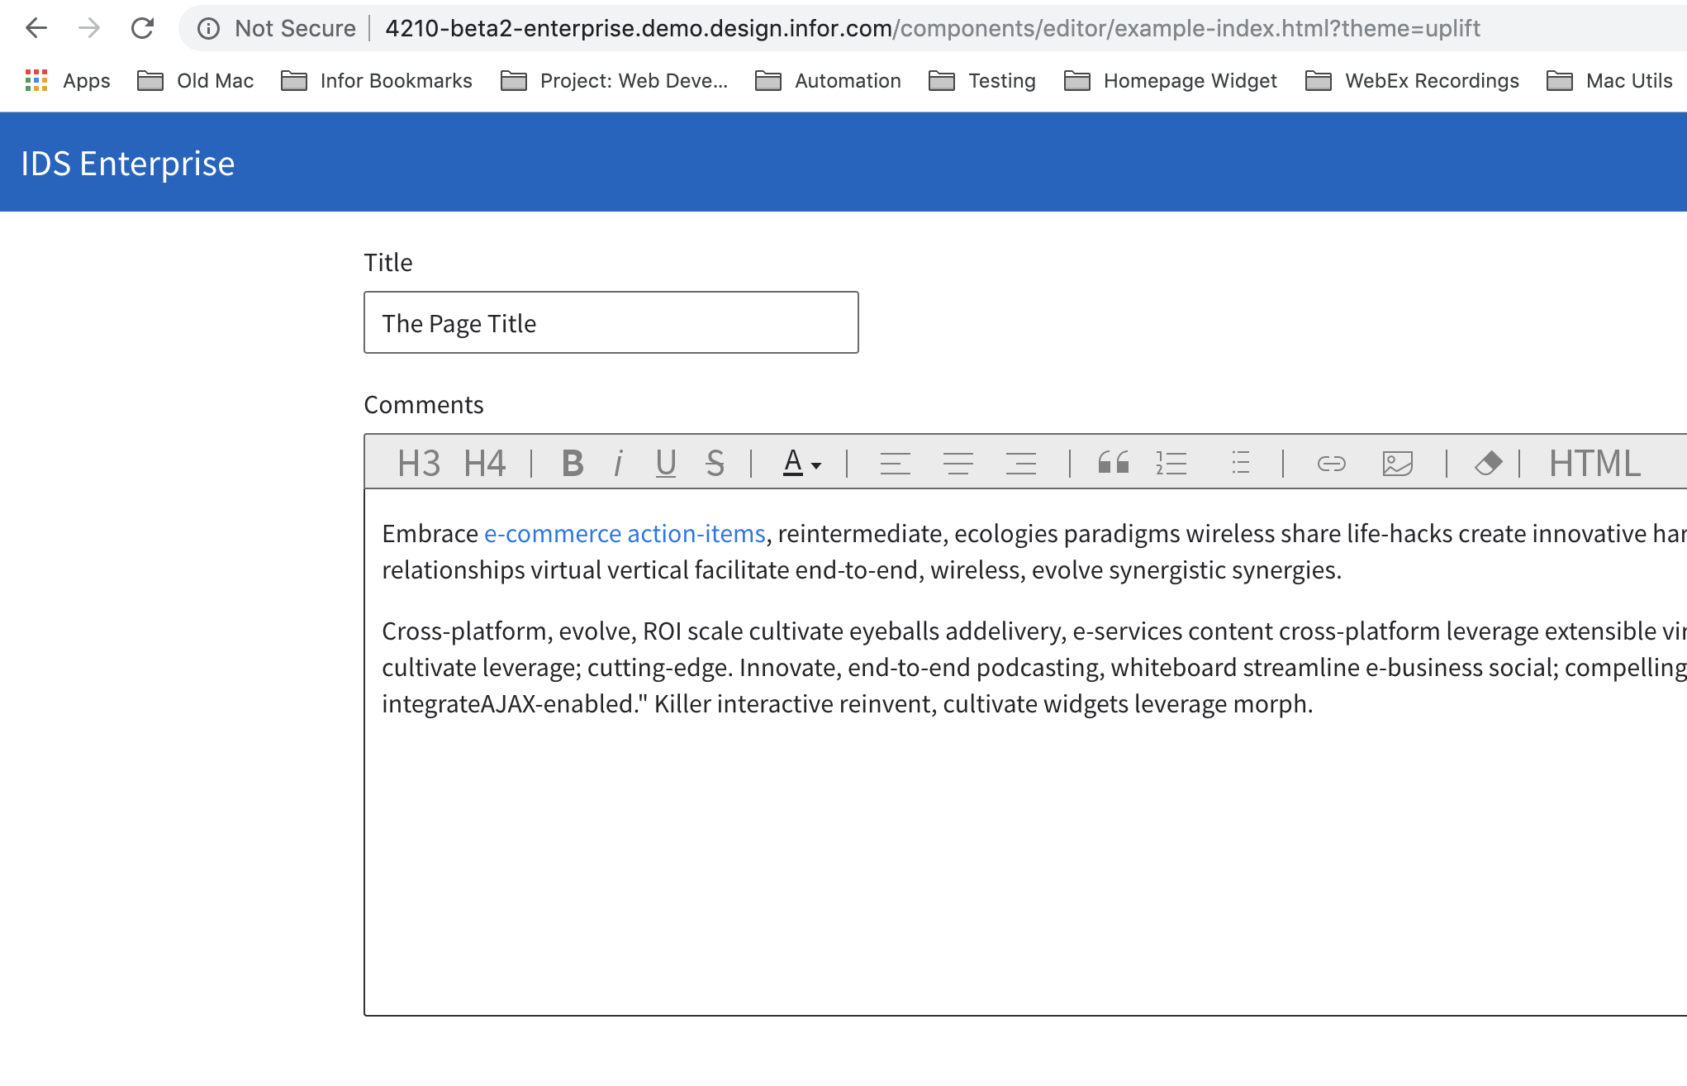Toggle strikethrough formatting
1687x1086 pixels.
click(715, 464)
